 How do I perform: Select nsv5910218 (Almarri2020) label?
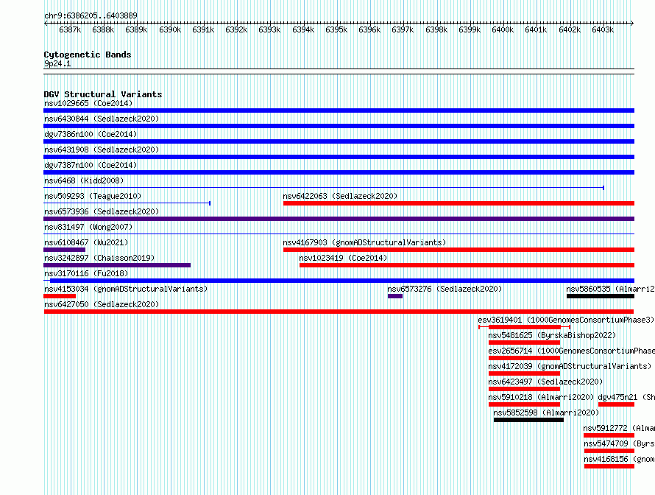point(541,397)
